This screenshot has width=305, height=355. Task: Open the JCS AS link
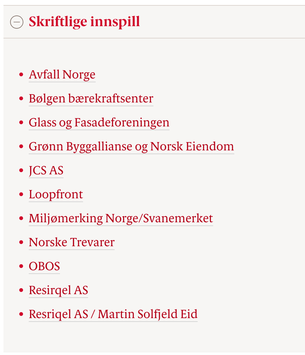(x=46, y=171)
